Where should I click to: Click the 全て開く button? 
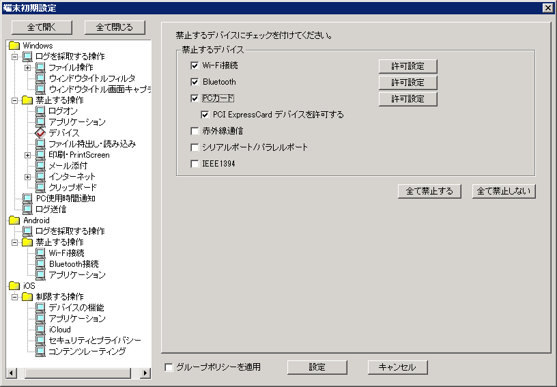pyautogui.click(x=42, y=27)
